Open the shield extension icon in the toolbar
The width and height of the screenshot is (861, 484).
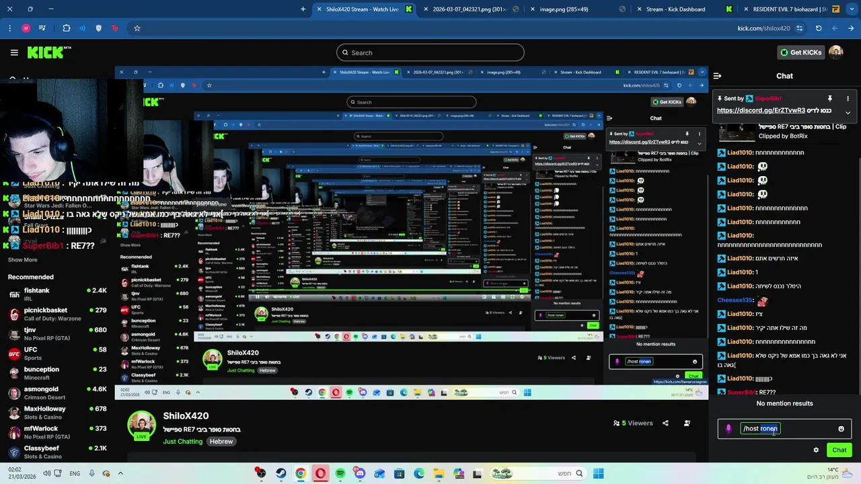coord(99,28)
